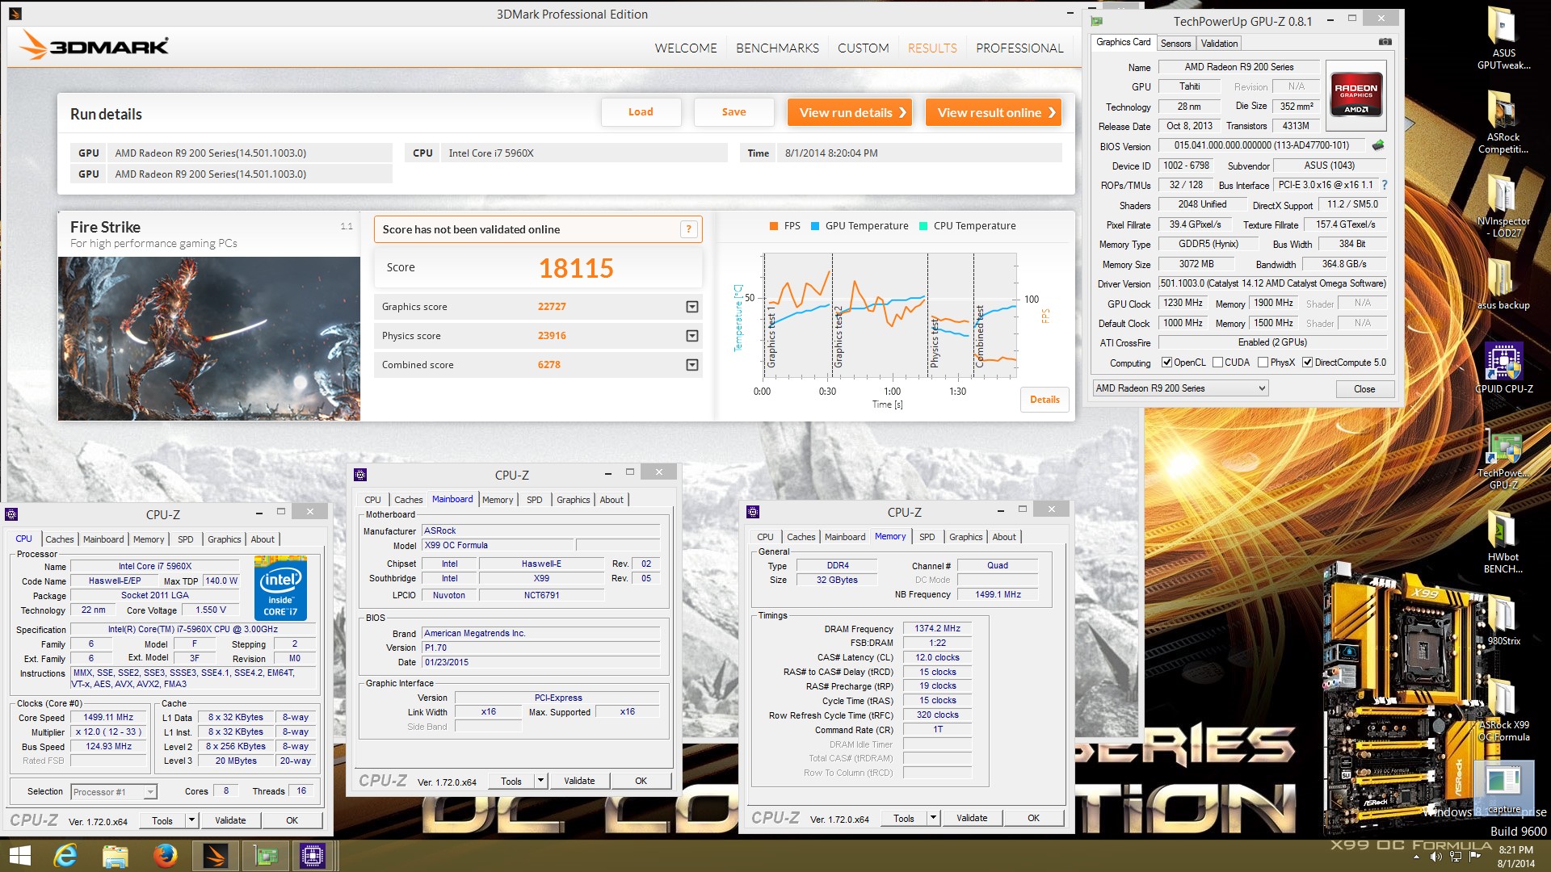
Task: Open Windows Start button
Action: 20,855
